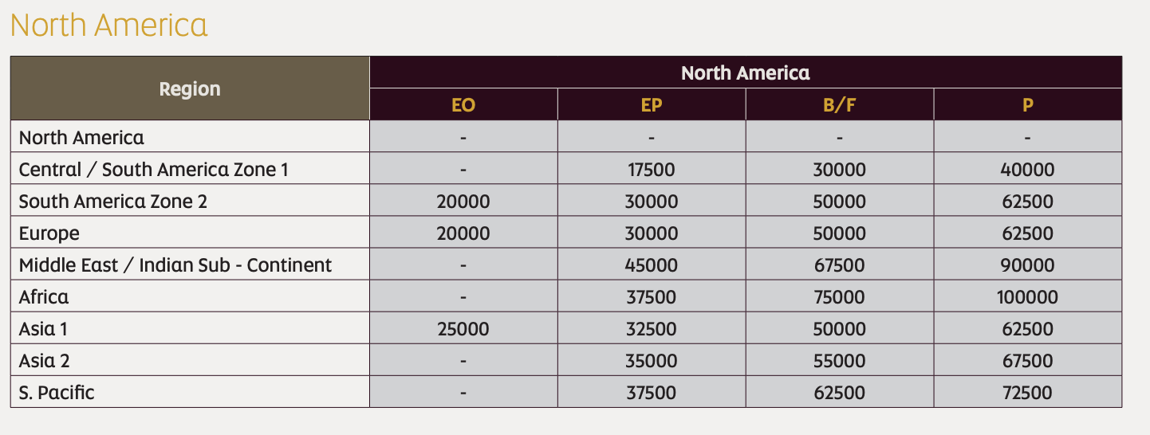The image size is (1150, 435).
Task: Click the S. Pacific row label
Action: [x=57, y=393]
